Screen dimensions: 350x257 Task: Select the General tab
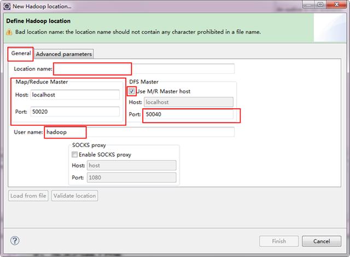click(21, 54)
